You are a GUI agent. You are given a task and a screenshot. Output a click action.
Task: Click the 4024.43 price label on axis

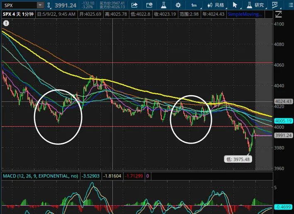coord(284,101)
